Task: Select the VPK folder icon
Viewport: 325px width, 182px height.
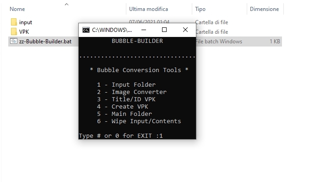Action: coord(14,31)
